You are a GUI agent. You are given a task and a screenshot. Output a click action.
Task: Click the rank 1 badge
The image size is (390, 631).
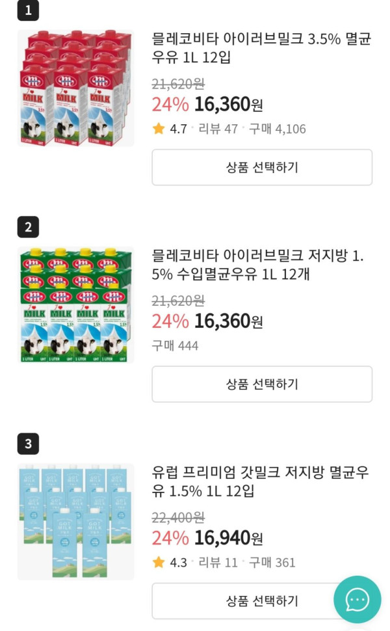click(28, 10)
